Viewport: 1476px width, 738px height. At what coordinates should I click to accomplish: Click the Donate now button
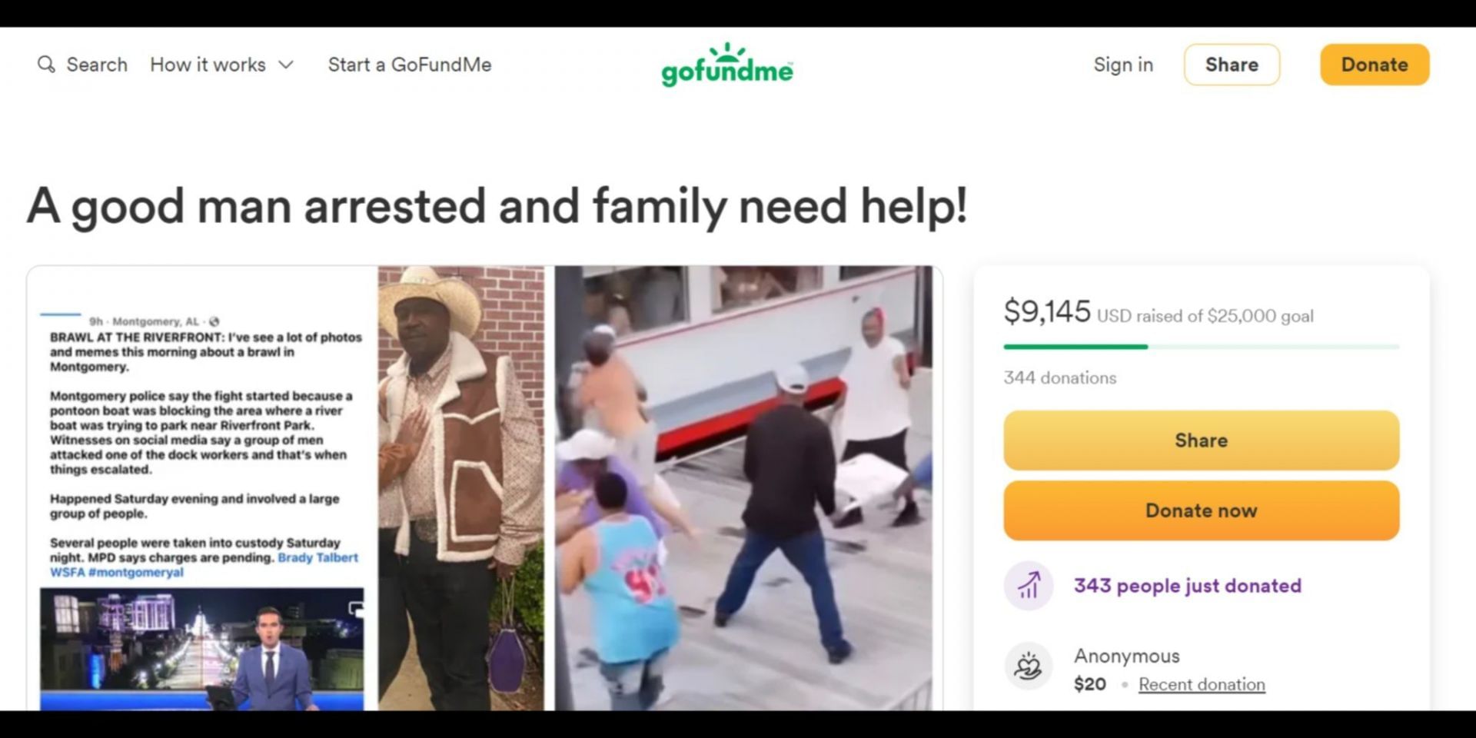[x=1201, y=510]
